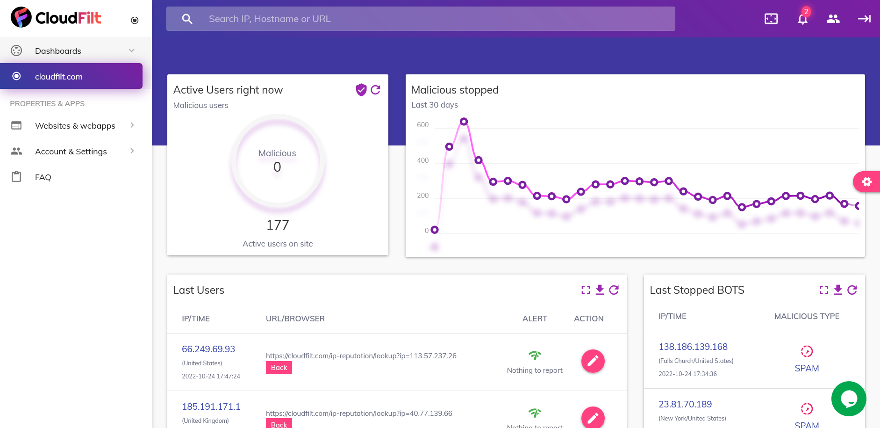
Task: Enter fullscreen mode from top navigation bar
Action: click(x=771, y=19)
